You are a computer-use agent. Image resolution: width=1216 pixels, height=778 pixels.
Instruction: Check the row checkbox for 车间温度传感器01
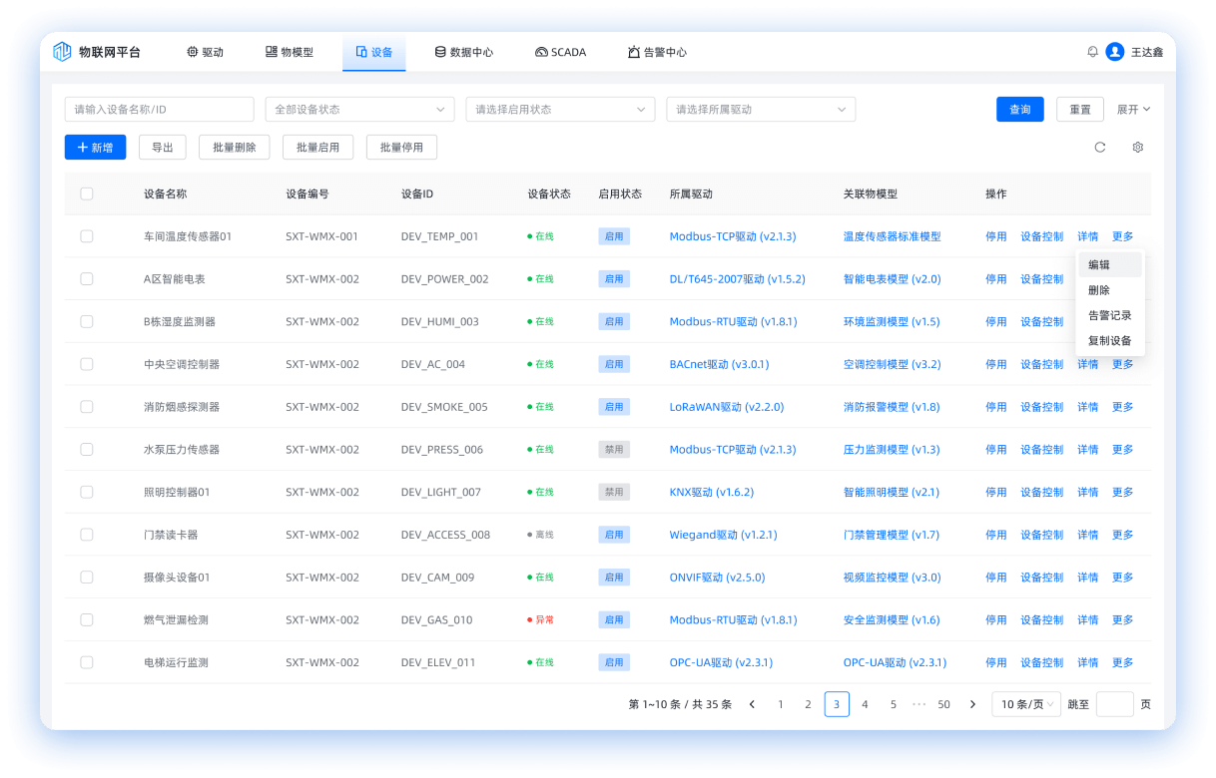(x=86, y=236)
